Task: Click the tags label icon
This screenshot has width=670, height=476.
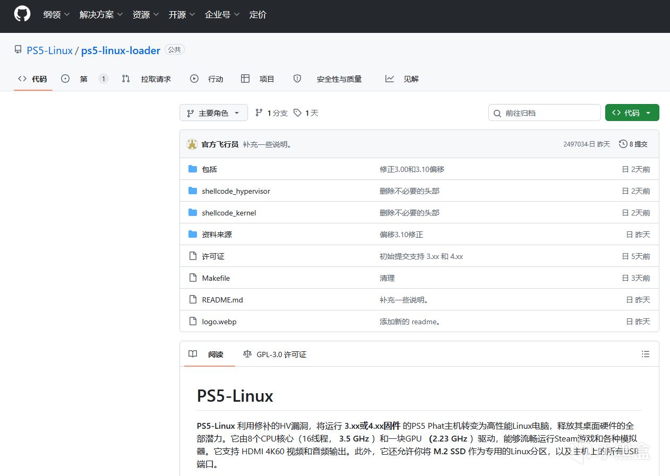Action: pyautogui.click(x=297, y=112)
